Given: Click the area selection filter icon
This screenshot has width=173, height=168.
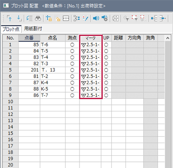Looking at the screenshot, I should (x=134, y=18).
